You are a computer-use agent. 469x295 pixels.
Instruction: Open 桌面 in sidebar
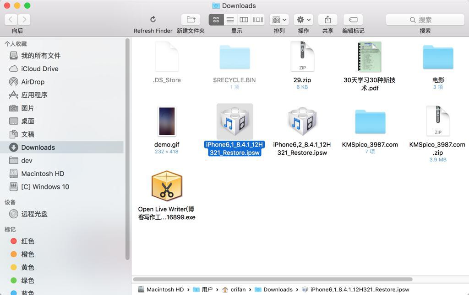(x=62, y=121)
